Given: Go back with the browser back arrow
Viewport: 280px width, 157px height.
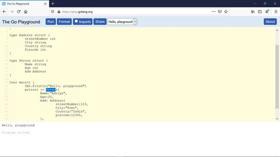Looking at the screenshot, I should (4, 12).
